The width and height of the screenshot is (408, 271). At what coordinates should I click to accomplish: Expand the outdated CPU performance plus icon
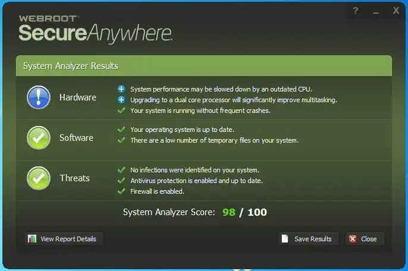pos(121,89)
